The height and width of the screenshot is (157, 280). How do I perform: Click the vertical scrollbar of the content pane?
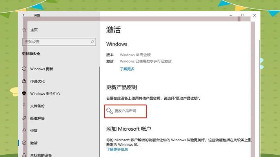pyautogui.click(x=260, y=99)
